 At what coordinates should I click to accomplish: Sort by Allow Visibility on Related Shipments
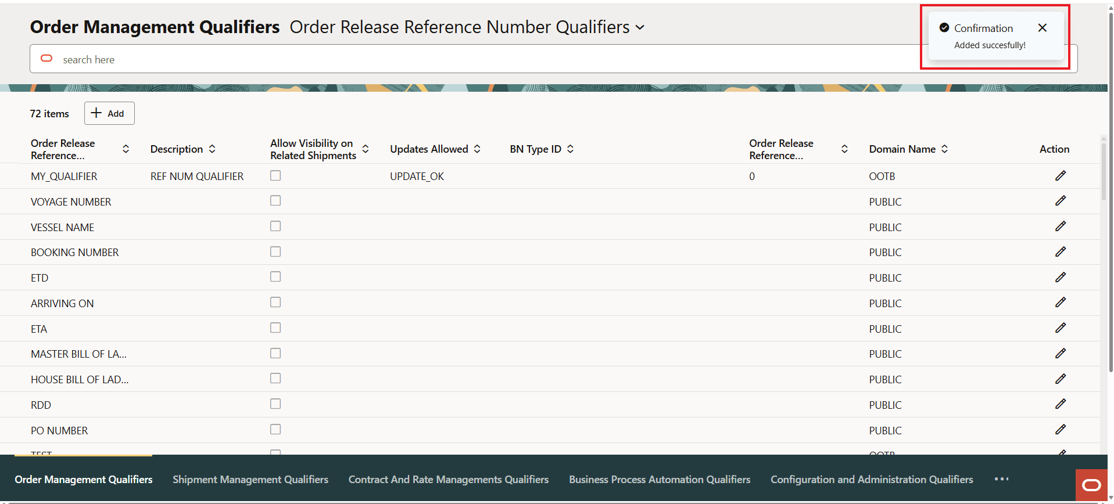pyautogui.click(x=366, y=149)
